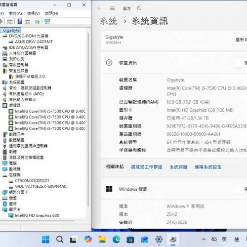Select 音訊輸入與輸出 category
247x247 pixels.
[x=22, y=100]
